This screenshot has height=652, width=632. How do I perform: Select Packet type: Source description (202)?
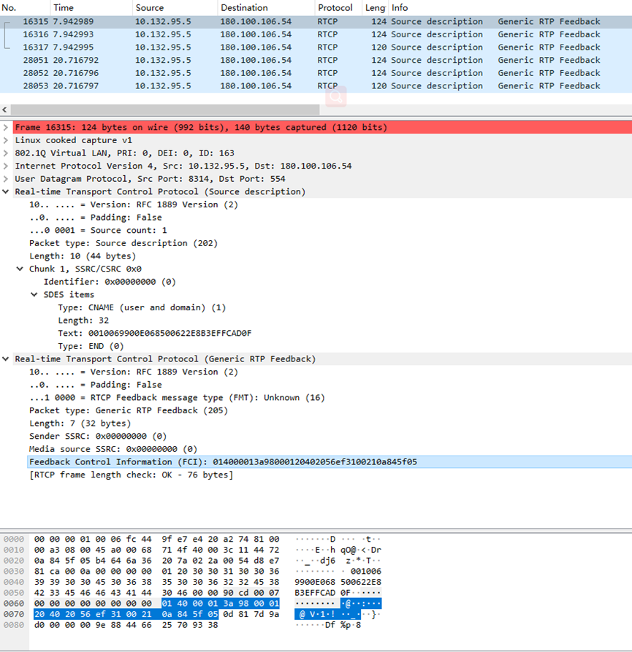123,243
